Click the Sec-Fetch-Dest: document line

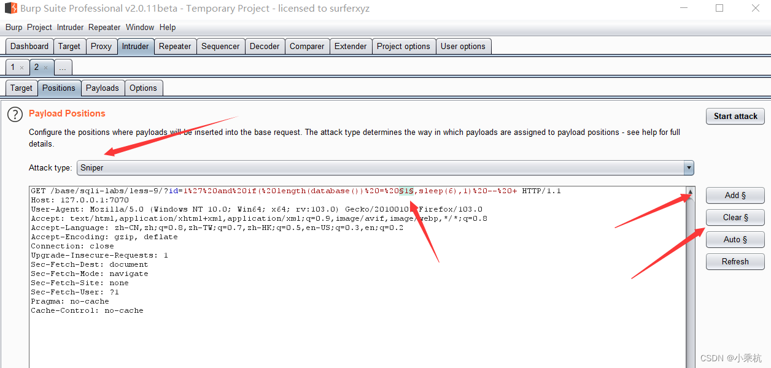pos(90,264)
